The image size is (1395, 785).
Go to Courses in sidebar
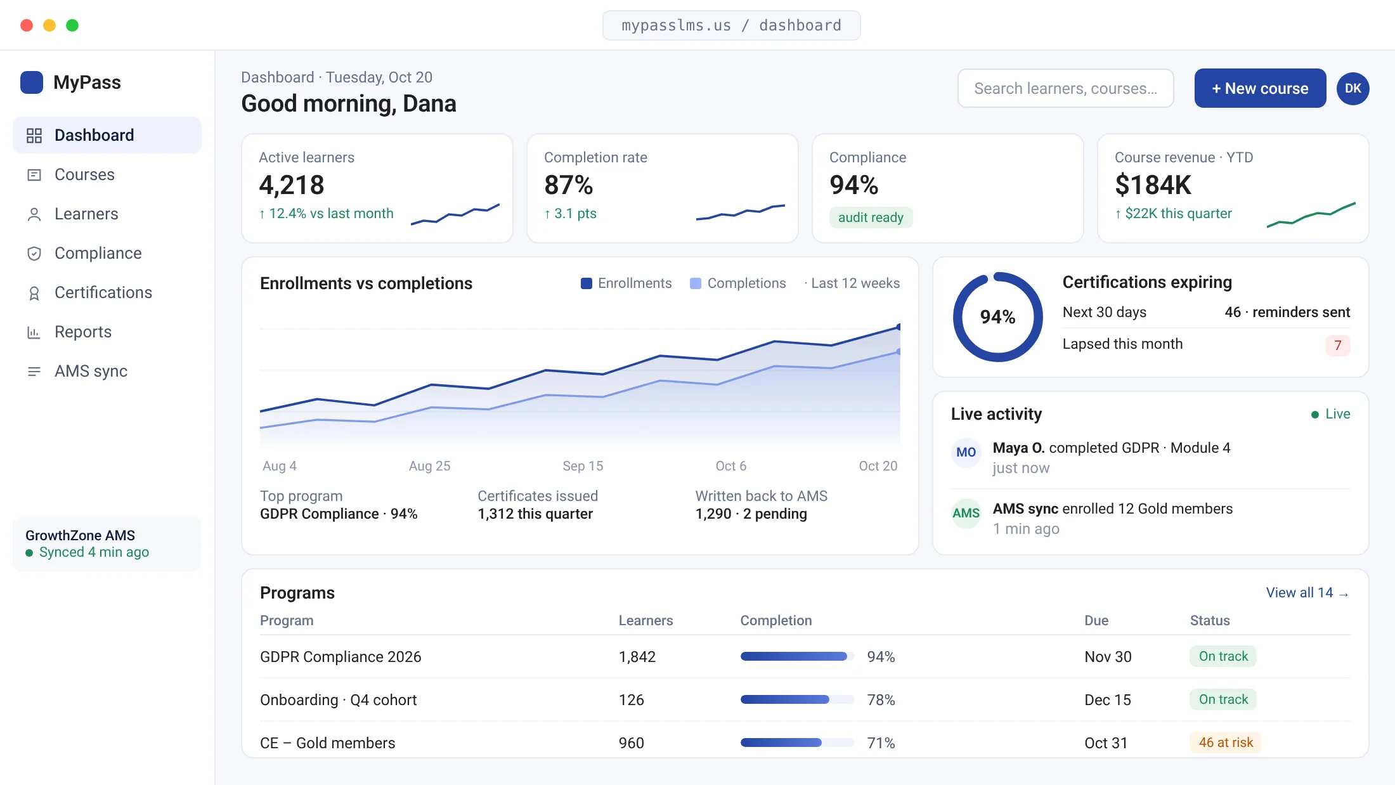point(107,174)
